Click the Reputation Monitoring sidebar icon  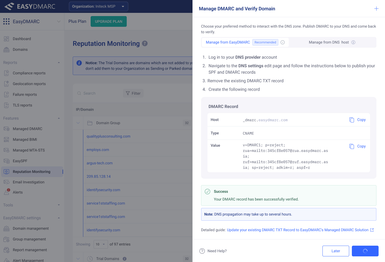point(6,172)
